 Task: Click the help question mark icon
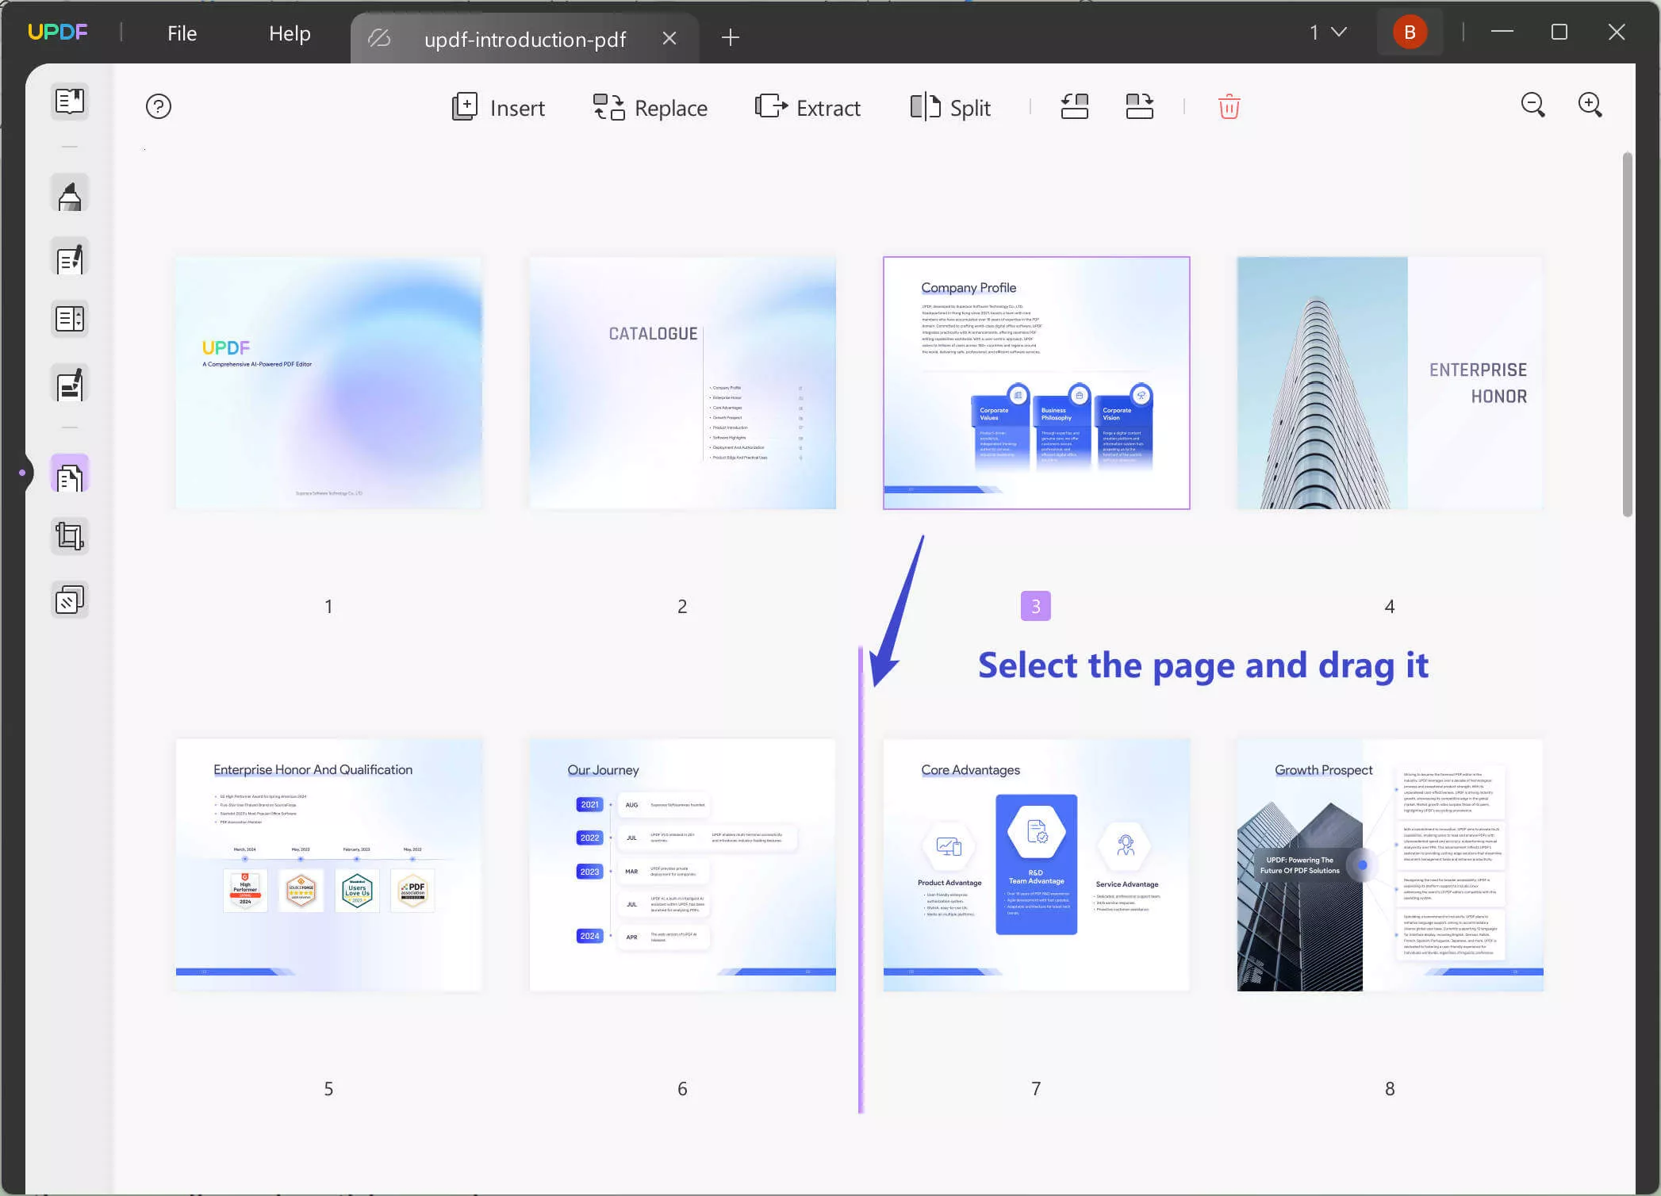point(159,106)
